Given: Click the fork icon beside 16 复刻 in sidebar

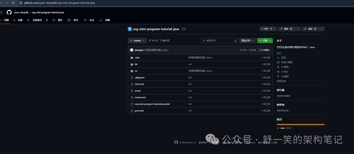Looking at the screenshot, I should 278,76.
